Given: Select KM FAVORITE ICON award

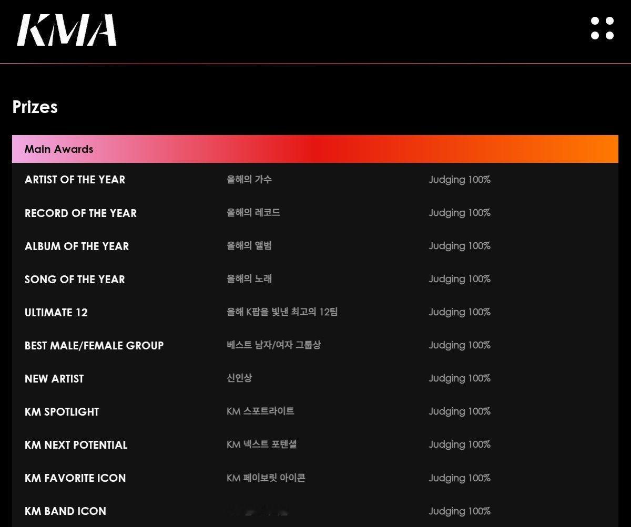Looking at the screenshot, I should coord(75,478).
